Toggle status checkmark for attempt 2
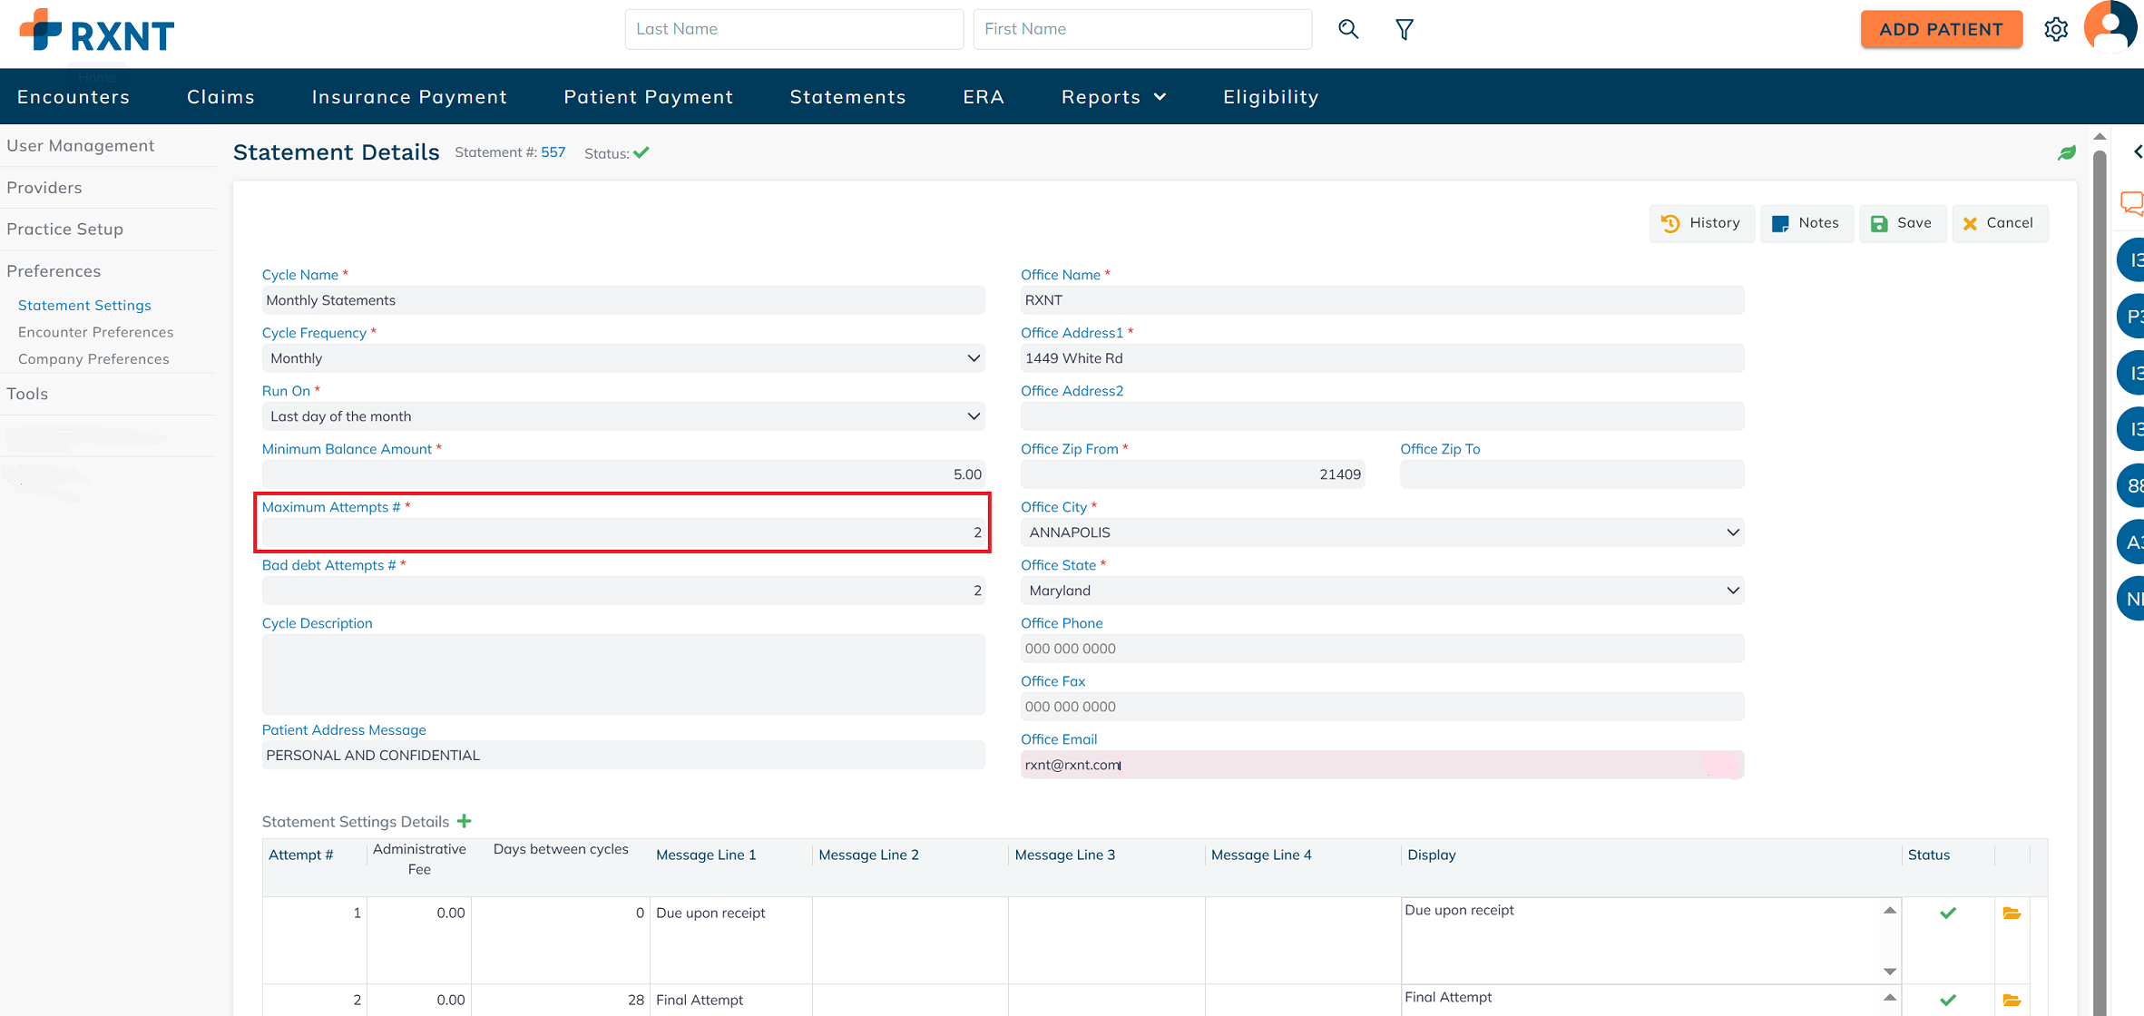The width and height of the screenshot is (2144, 1016). tap(1947, 1000)
